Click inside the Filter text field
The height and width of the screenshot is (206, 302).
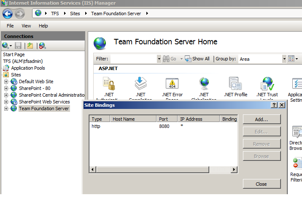tap(134, 59)
